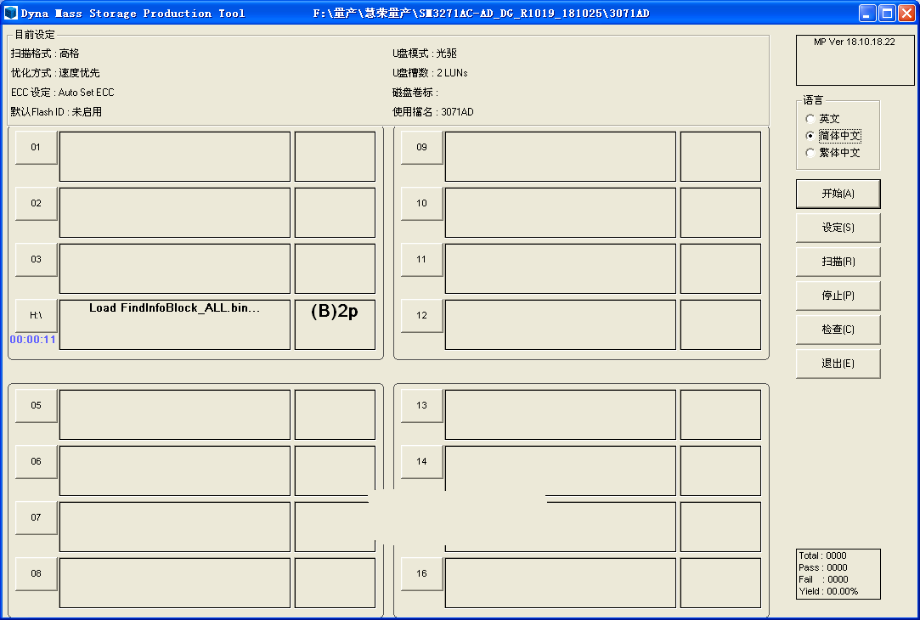Select port slot button 05
The height and width of the screenshot is (620, 920).
tap(37, 406)
